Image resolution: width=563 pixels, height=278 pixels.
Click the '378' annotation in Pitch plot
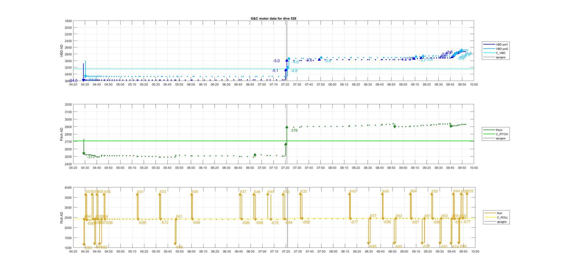point(294,130)
